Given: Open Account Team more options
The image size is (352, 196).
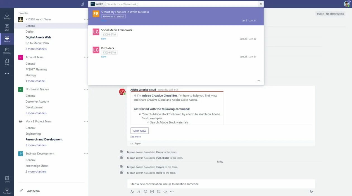Looking at the screenshot, I should click(86, 57).
